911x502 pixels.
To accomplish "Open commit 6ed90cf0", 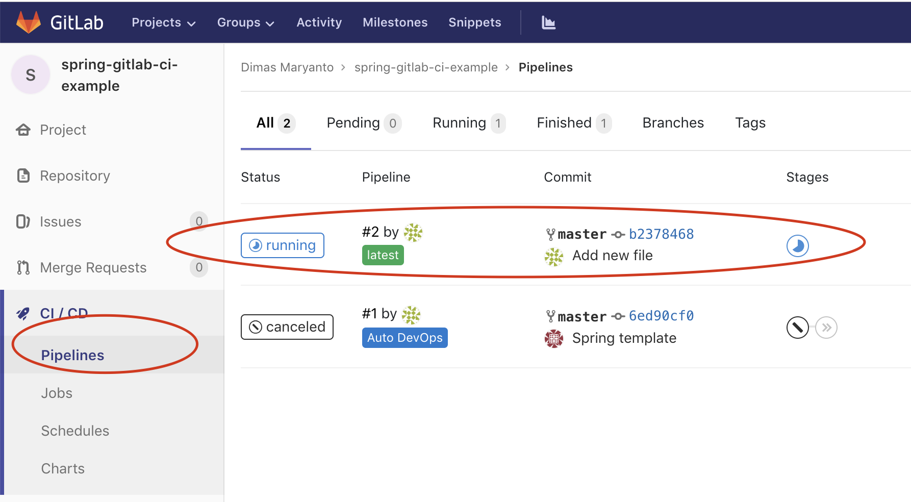I will 661,316.
